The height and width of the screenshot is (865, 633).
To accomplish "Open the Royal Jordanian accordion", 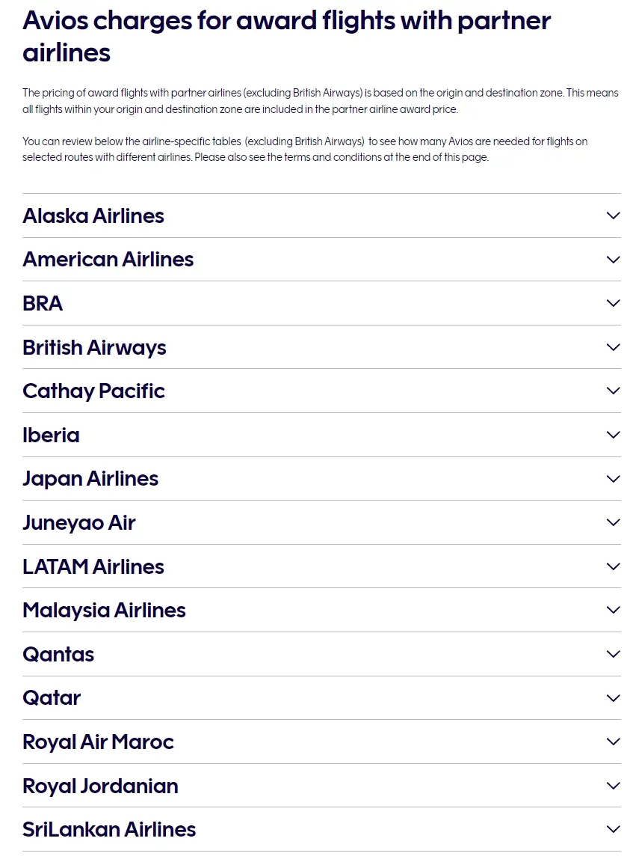I will [x=100, y=786].
